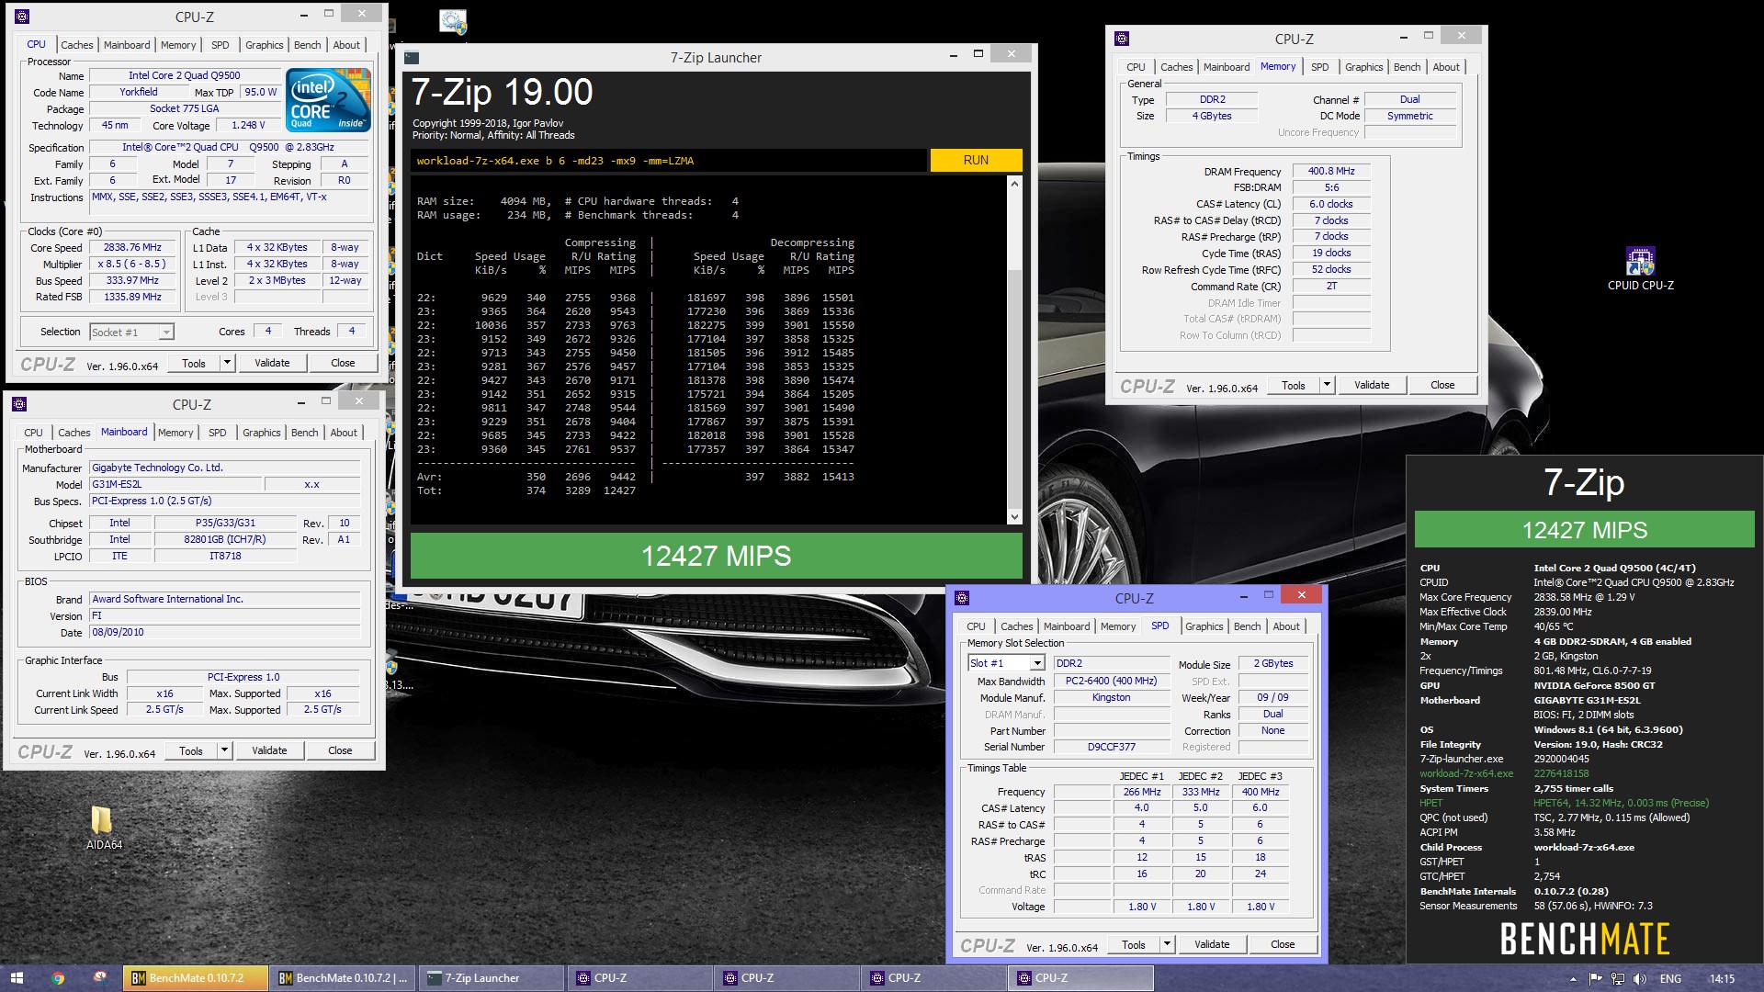
Task: Open the network tray icon
Action: pos(1618,979)
